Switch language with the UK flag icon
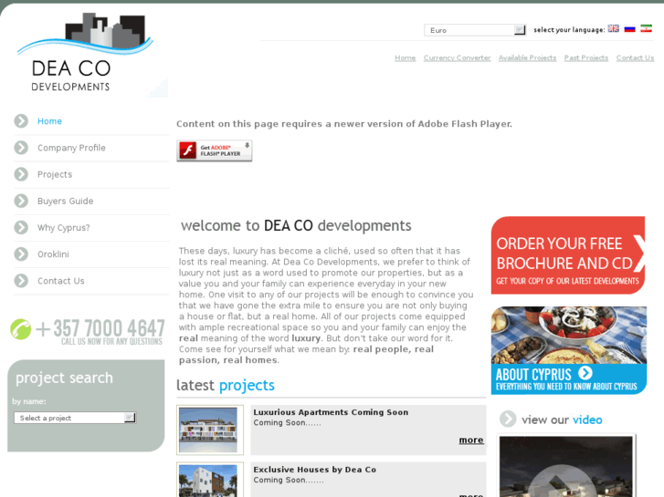Screen dimensions: 664x497 point(613,29)
